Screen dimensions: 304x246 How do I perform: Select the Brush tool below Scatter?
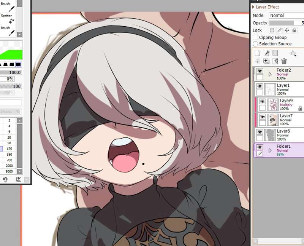[8, 30]
